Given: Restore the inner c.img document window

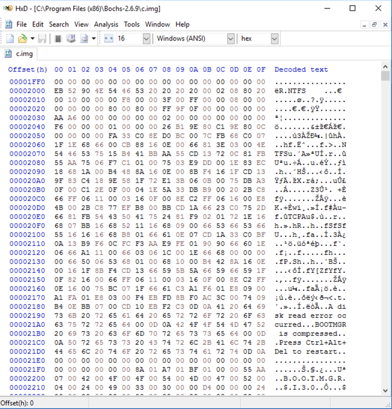Looking at the screenshot, I should coord(374,25).
